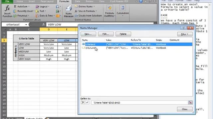This screenshot has height=119, width=213.
Task: Click Edit button in Name Manager
Action: (106, 34)
